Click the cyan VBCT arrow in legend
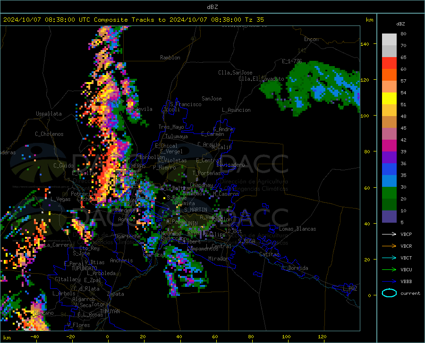Image resolution: width=425 pixels, height=343 pixels. (x=389, y=258)
